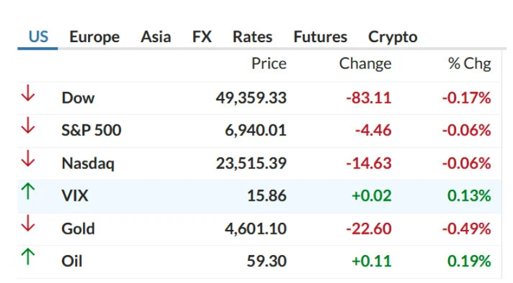Open the Oil quote link
The image size is (513, 283).
coord(72,262)
